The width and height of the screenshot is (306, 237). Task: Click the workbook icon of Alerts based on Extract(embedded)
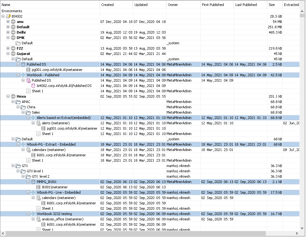click(33, 118)
